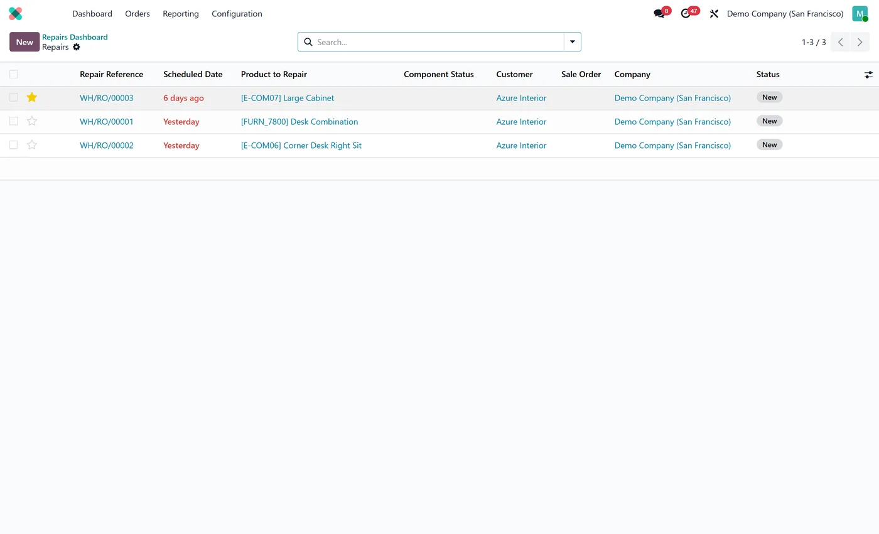The width and height of the screenshot is (879, 534).
Task: Click Yesterday date of WH/RO/00002
Action: pos(181,146)
